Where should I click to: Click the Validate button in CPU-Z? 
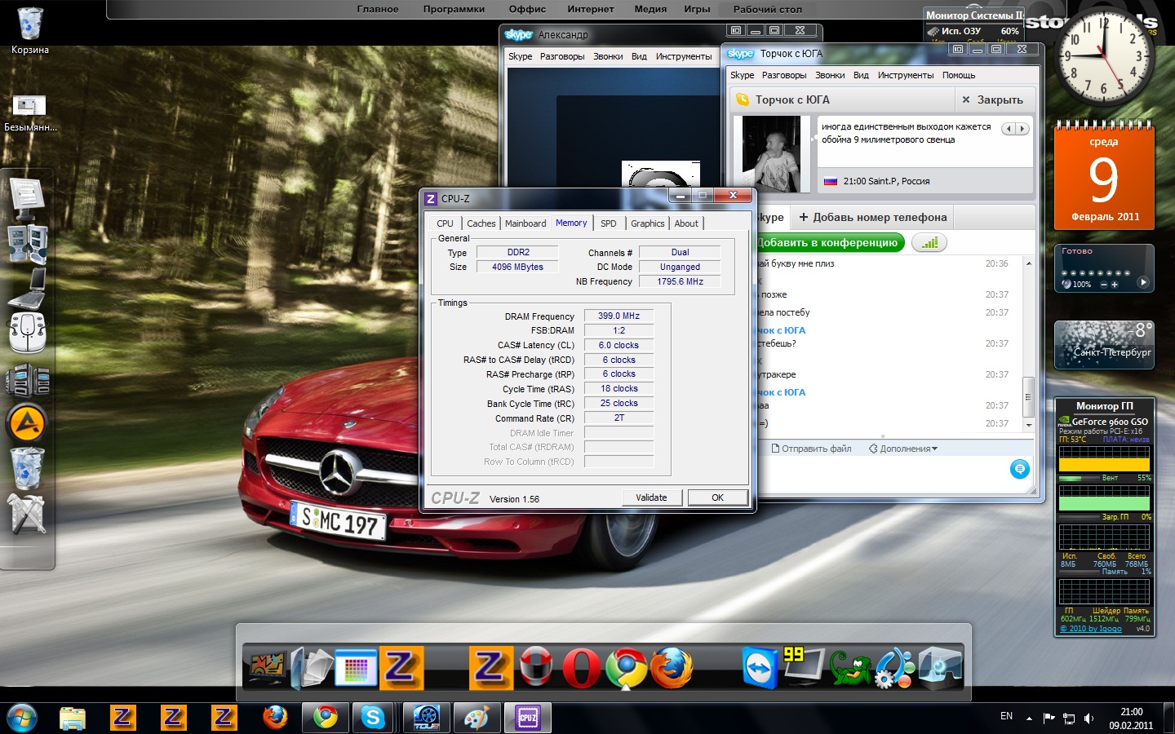[651, 497]
